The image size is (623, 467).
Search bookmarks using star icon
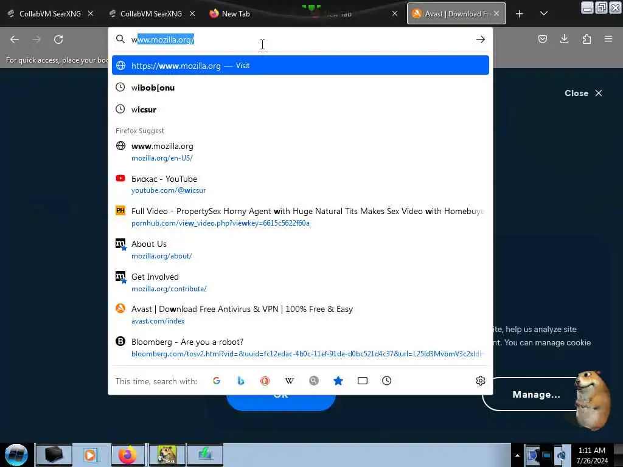click(x=338, y=381)
